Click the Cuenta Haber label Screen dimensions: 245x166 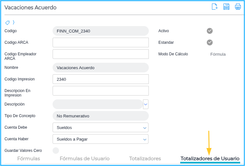point(16,139)
